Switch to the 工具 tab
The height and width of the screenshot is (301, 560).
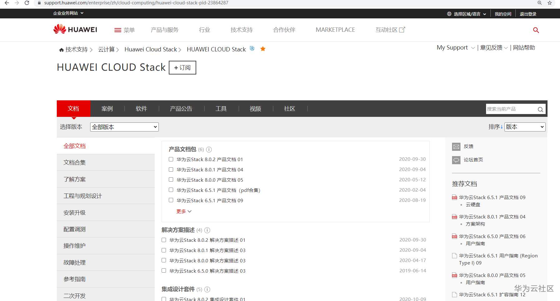point(221,109)
